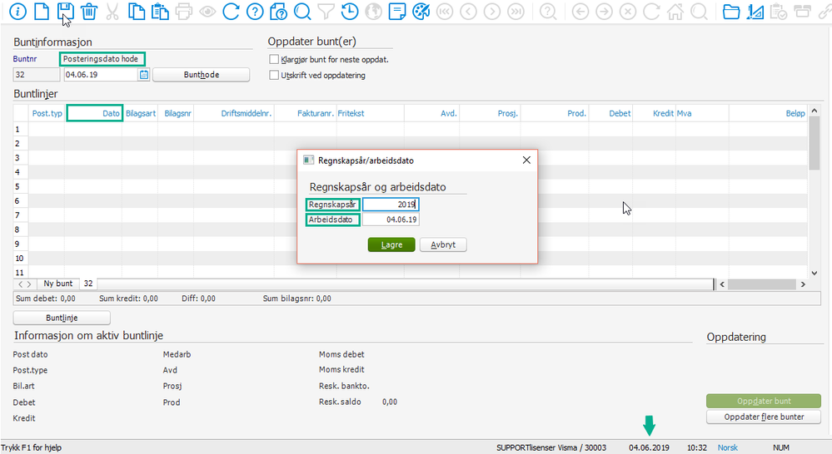832x454 pixels.
Task: Open history clock icon
Action: pos(350,11)
